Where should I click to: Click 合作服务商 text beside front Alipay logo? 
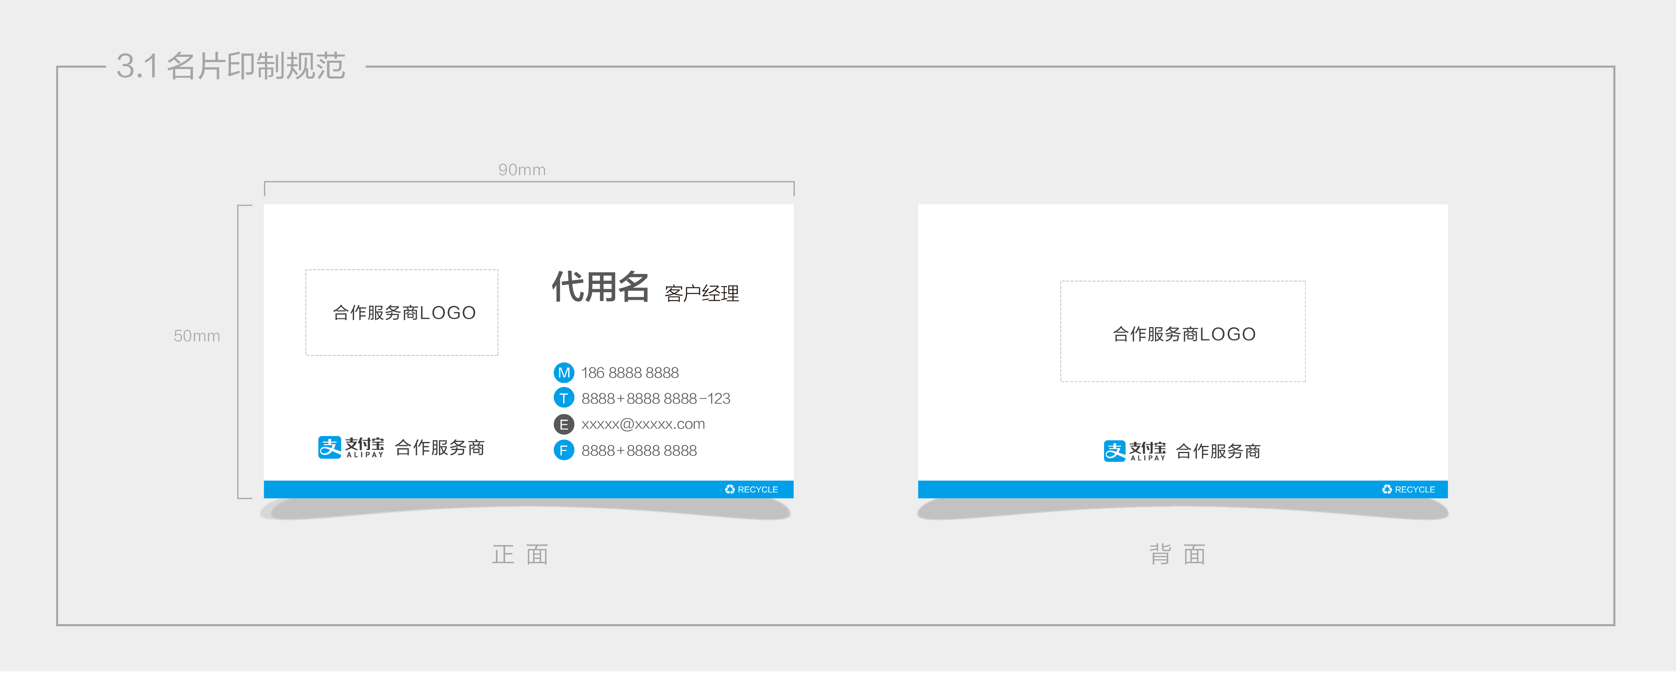pos(440,448)
